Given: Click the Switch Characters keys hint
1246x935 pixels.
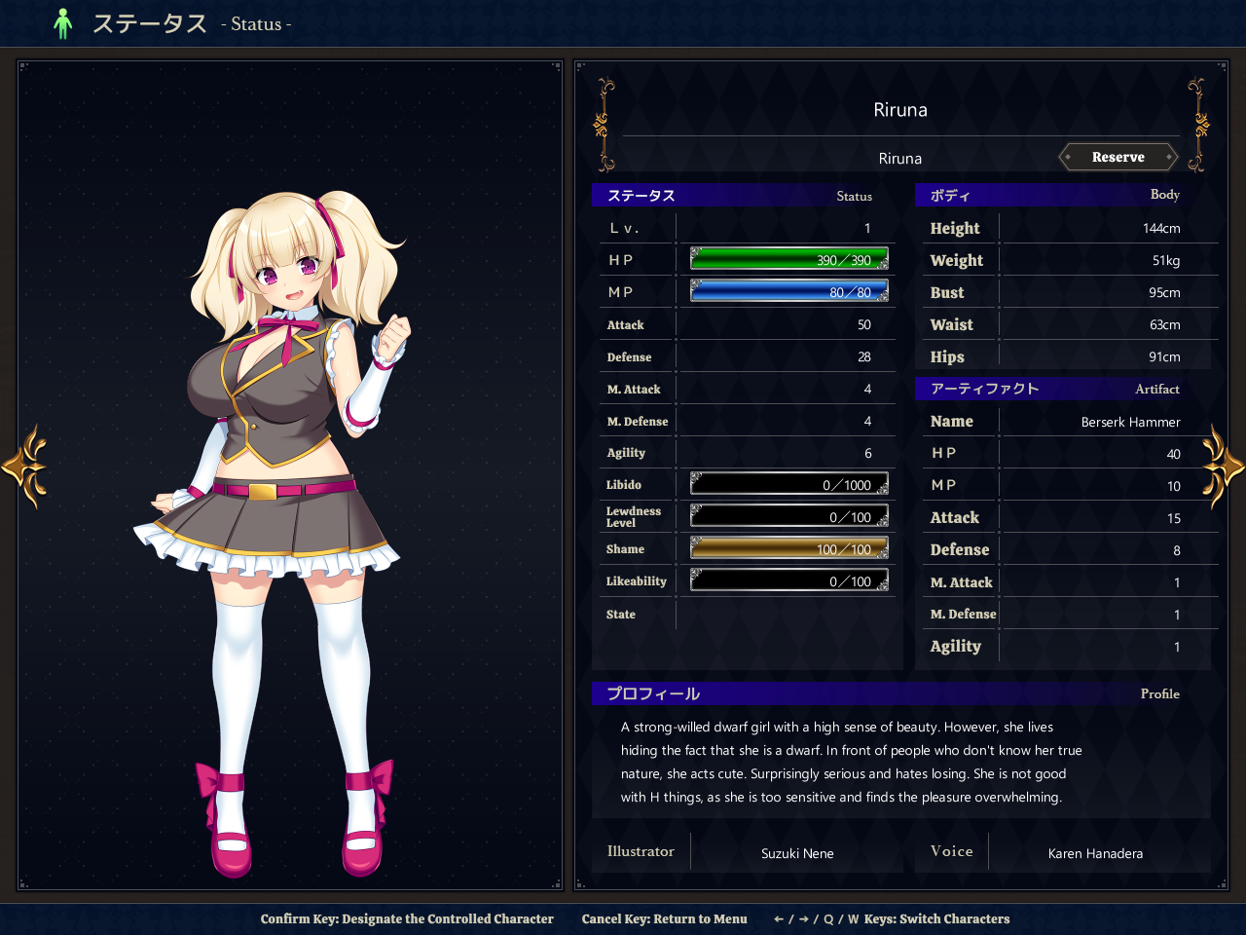Looking at the screenshot, I should [892, 918].
